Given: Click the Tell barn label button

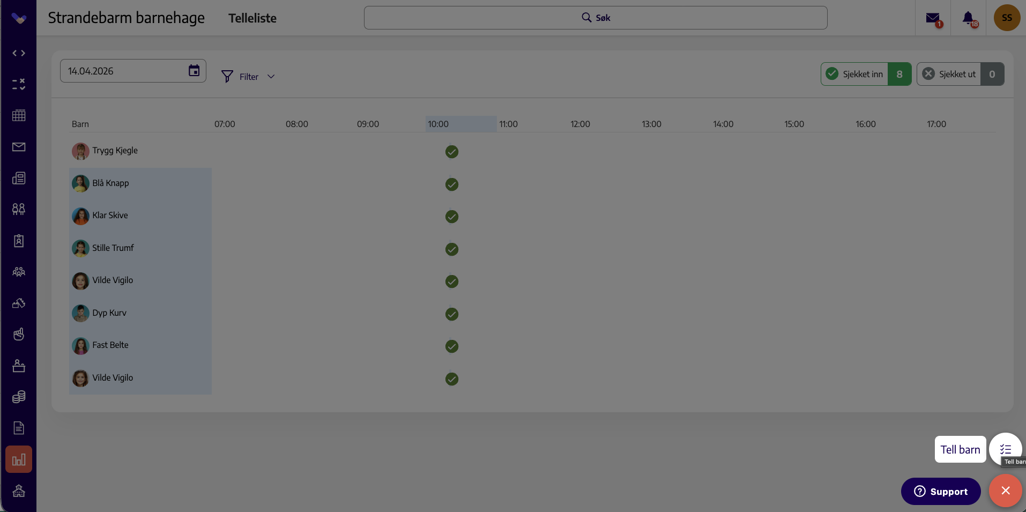Looking at the screenshot, I should point(960,449).
